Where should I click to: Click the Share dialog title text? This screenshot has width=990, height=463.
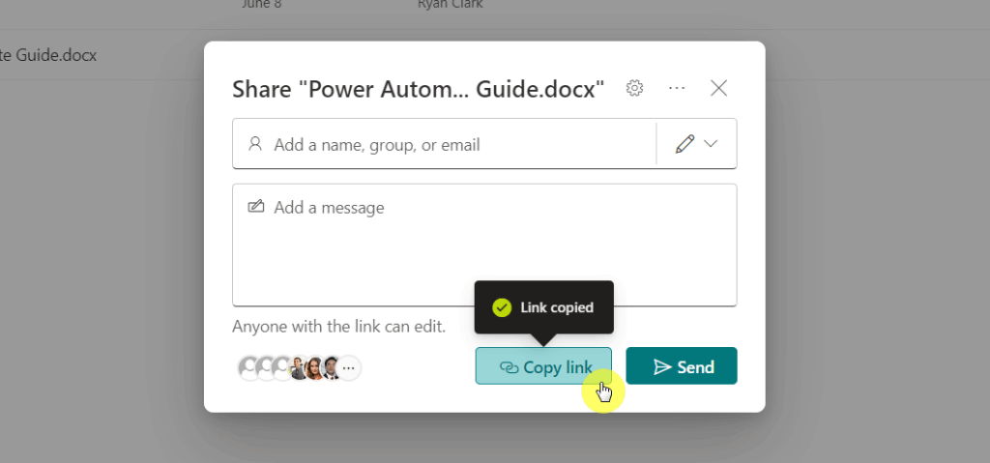(x=418, y=89)
